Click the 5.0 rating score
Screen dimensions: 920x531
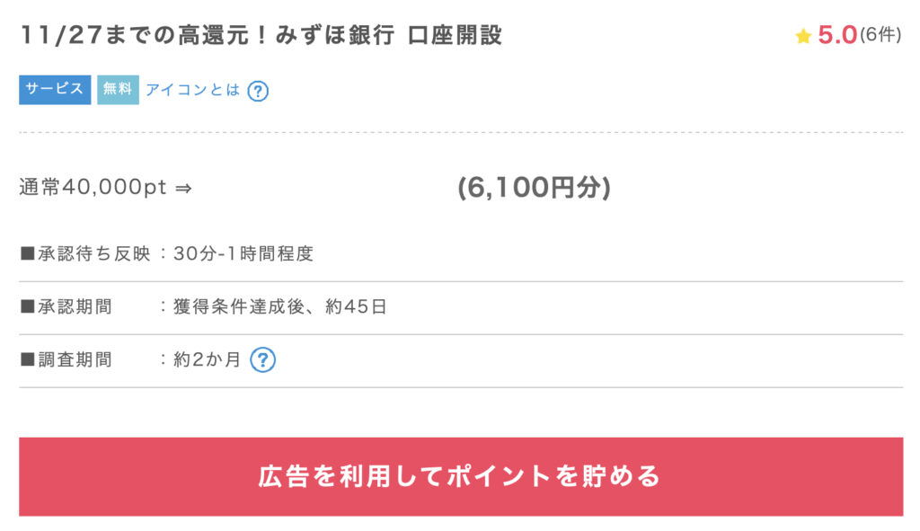(x=836, y=36)
